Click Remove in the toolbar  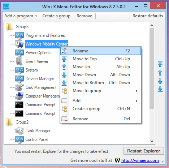84,16
